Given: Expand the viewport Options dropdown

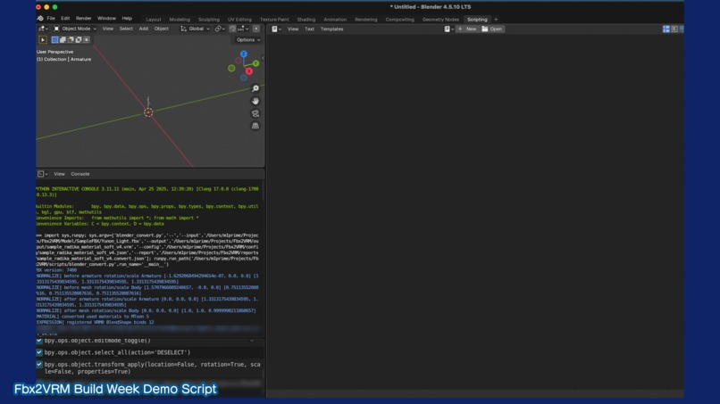Looking at the screenshot, I should (x=248, y=40).
